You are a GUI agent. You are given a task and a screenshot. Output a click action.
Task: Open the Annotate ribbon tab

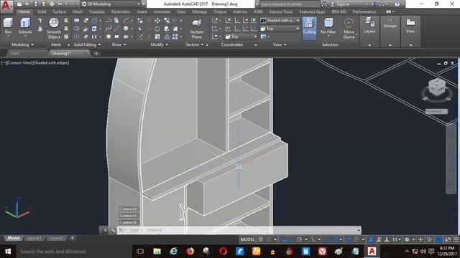click(x=162, y=11)
